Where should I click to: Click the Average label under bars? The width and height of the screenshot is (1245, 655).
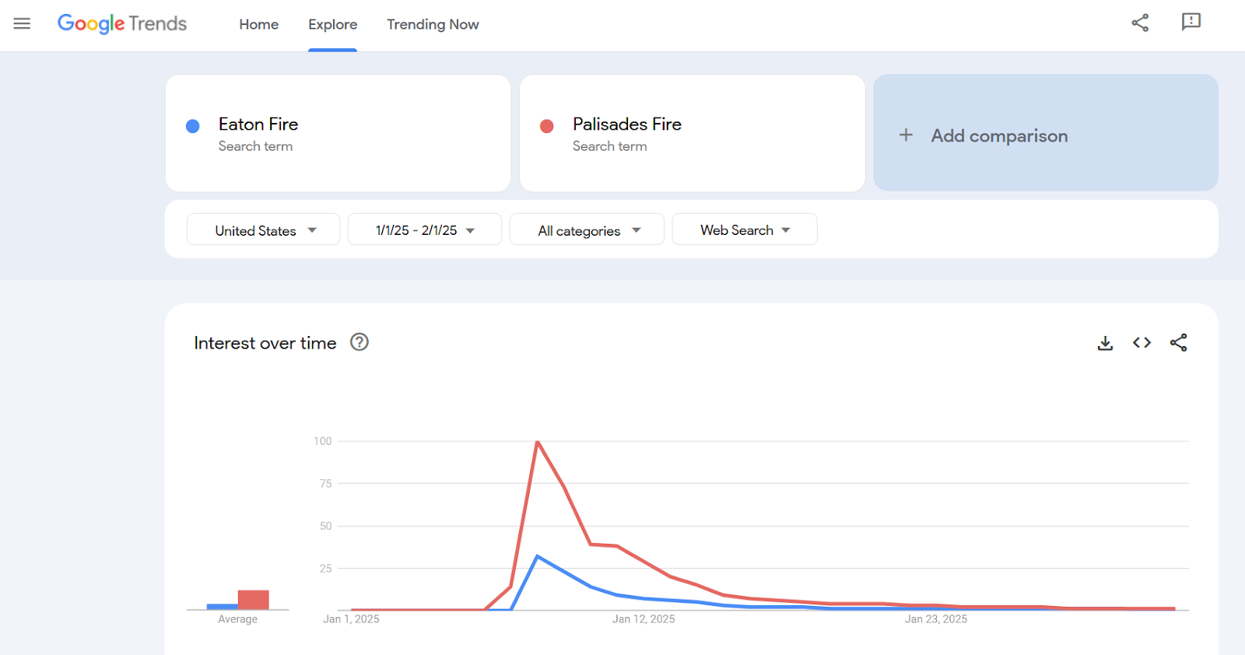point(237,619)
